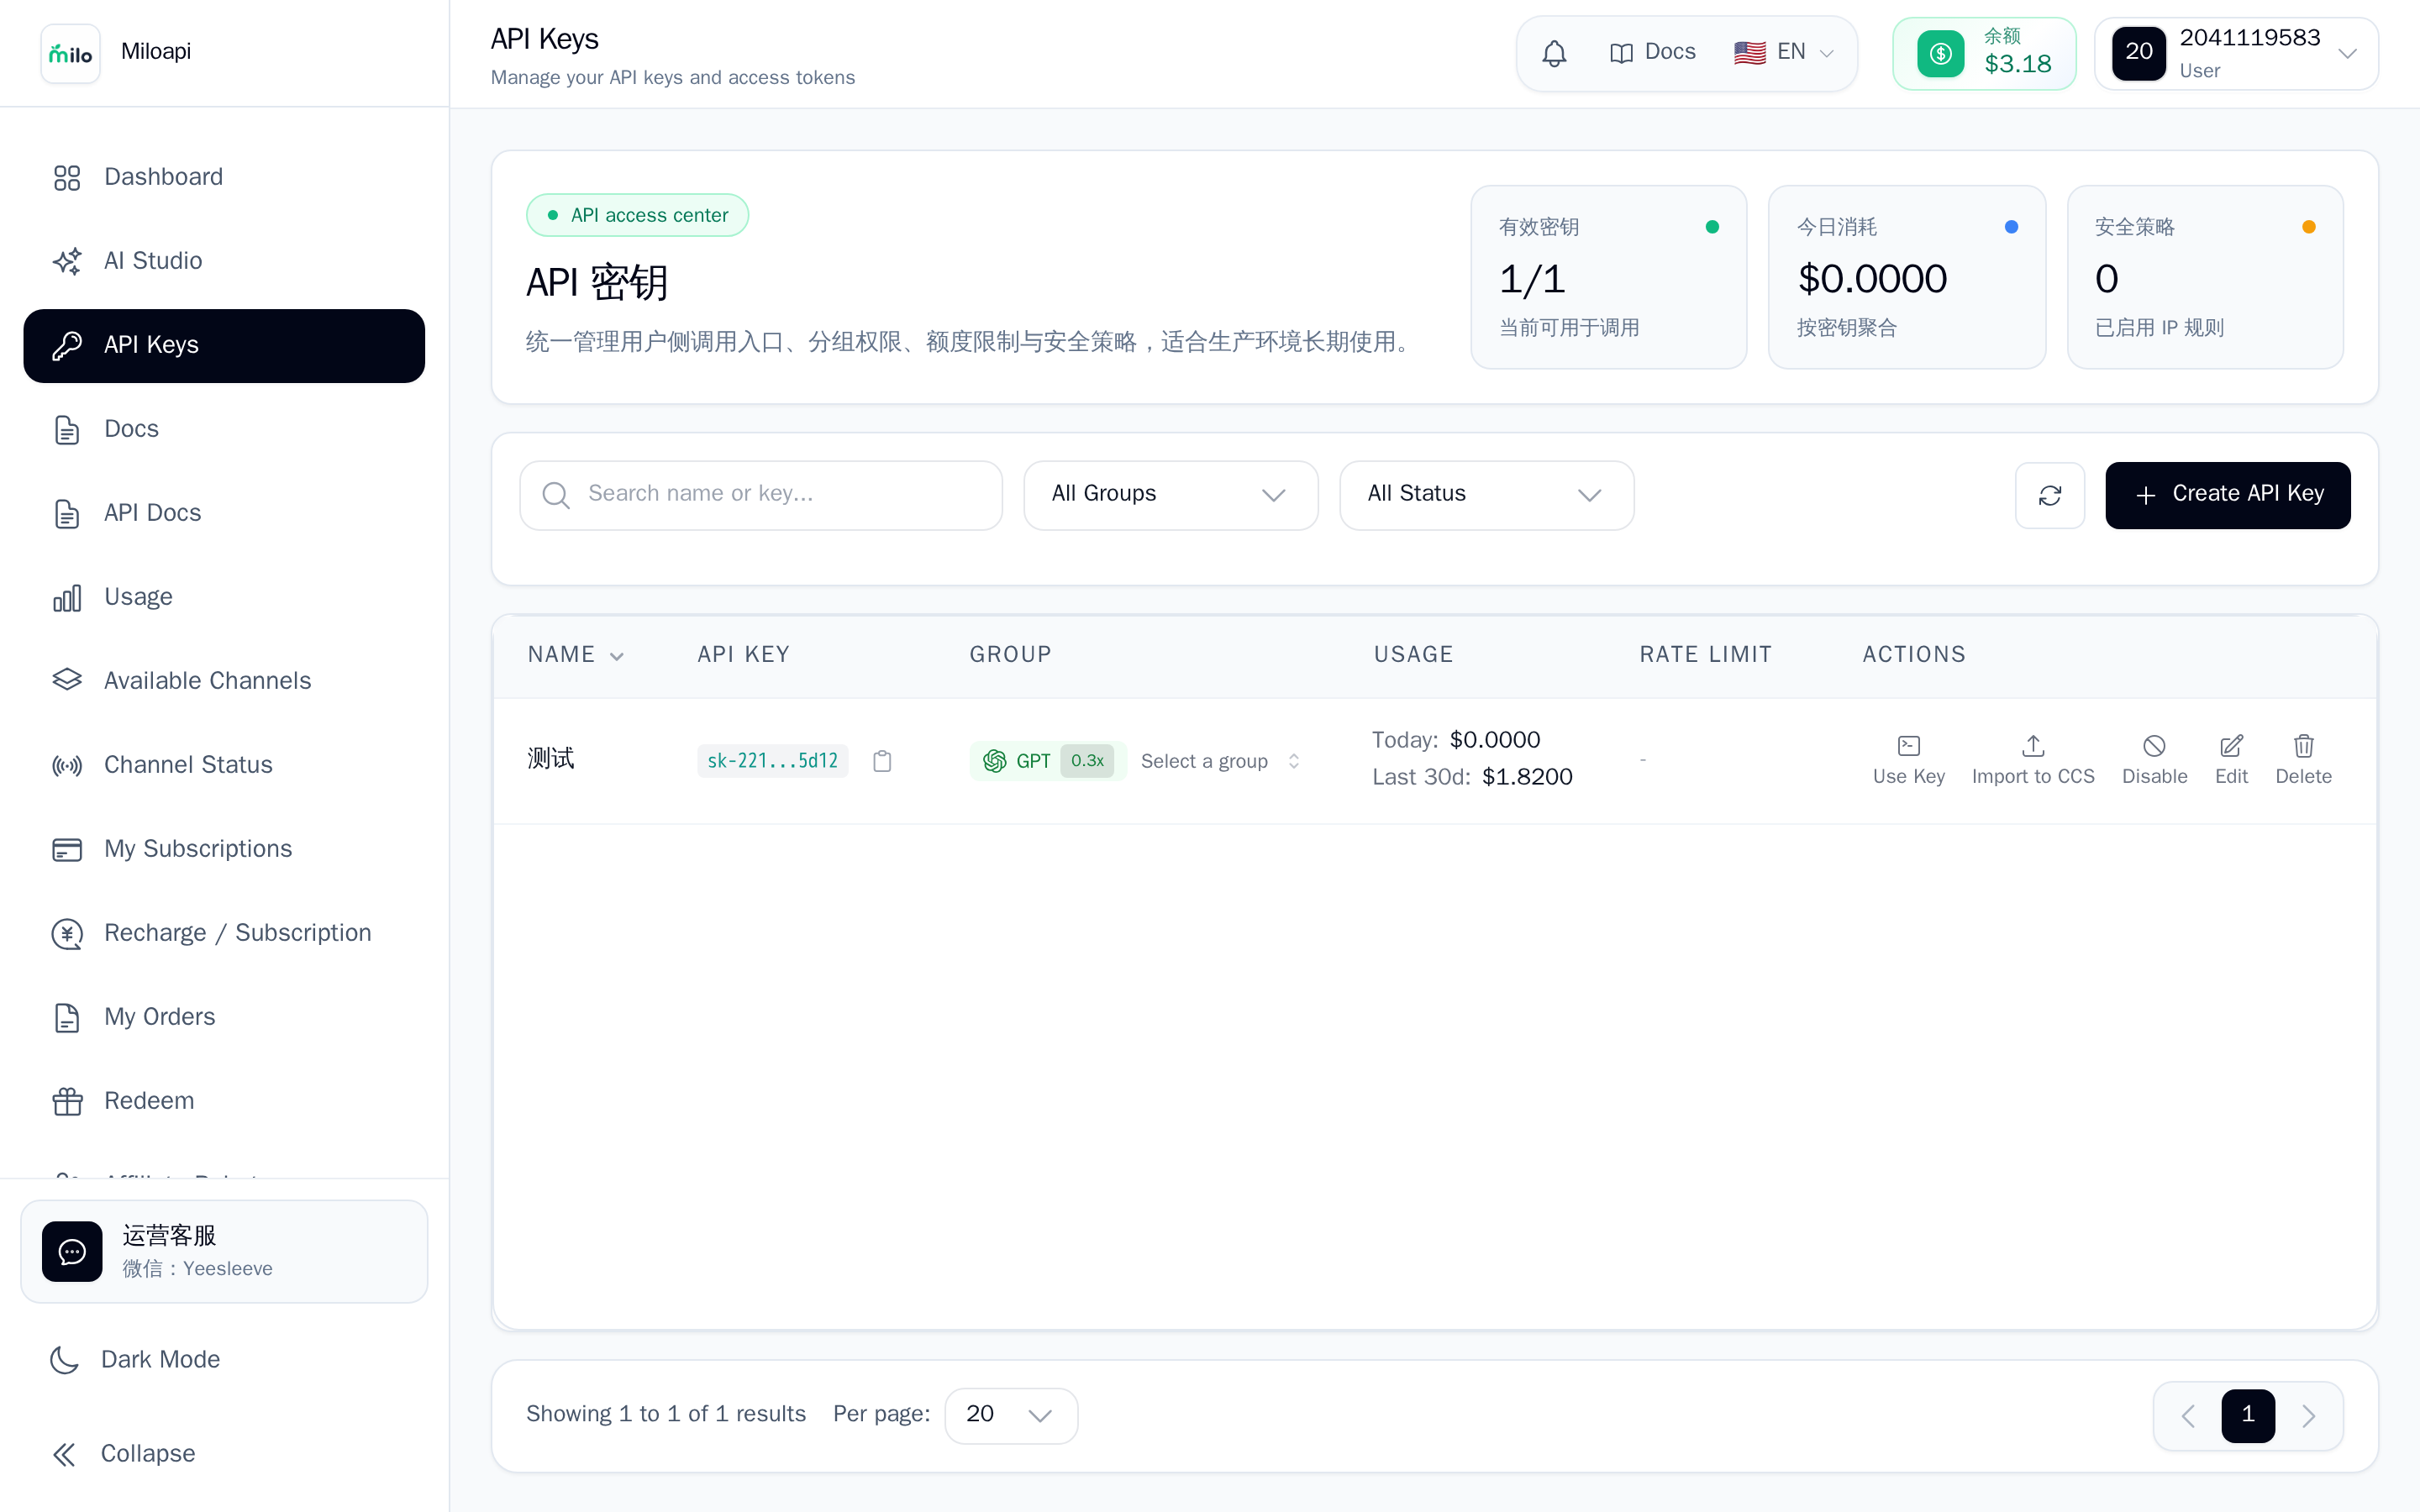This screenshot has height=1512, width=2420.
Task: Click the balance $3.18 amount
Action: coord(2017,64)
